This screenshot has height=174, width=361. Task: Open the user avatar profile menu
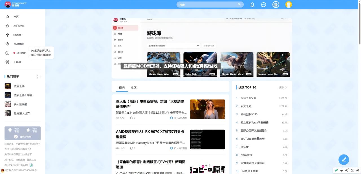(289, 5)
